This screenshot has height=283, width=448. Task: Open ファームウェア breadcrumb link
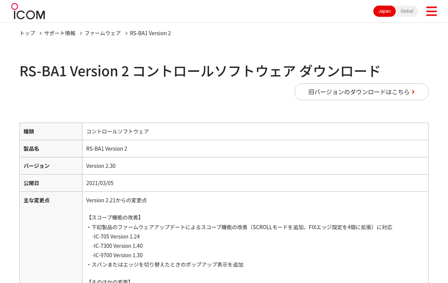(103, 33)
